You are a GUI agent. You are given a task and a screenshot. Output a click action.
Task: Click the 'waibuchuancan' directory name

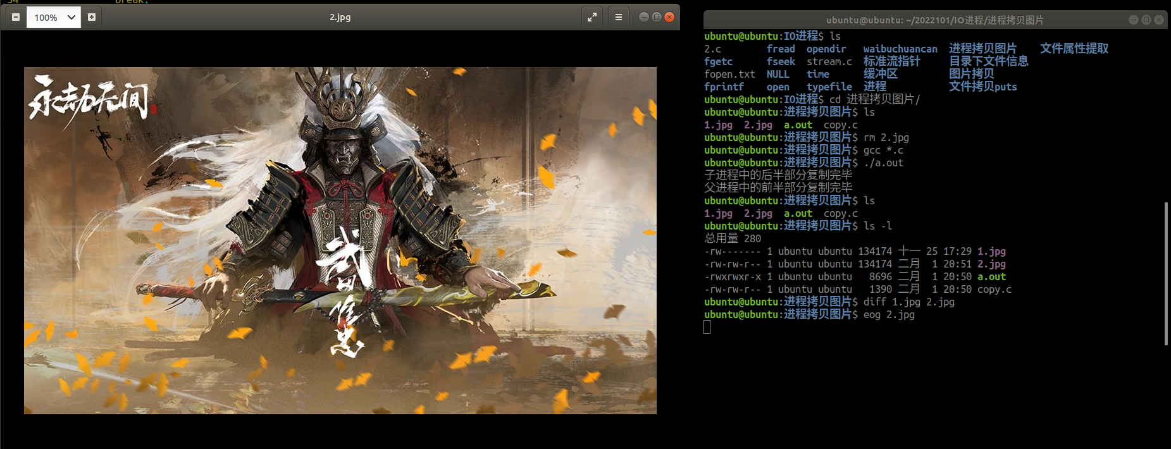900,49
